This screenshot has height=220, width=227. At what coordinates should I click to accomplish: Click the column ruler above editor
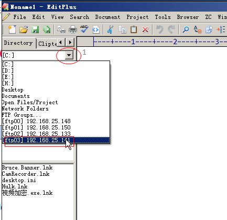(x=152, y=42)
